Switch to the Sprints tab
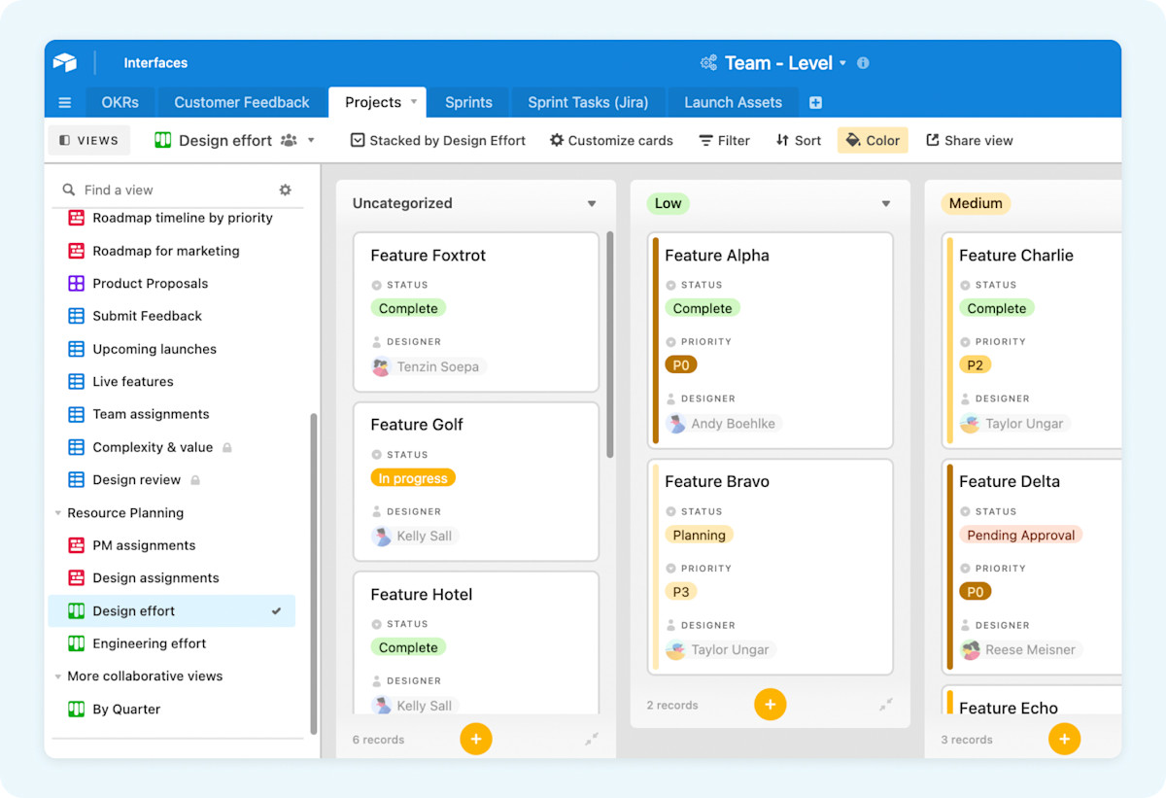This screenshot has width=1166, height=798. point(468,101)
